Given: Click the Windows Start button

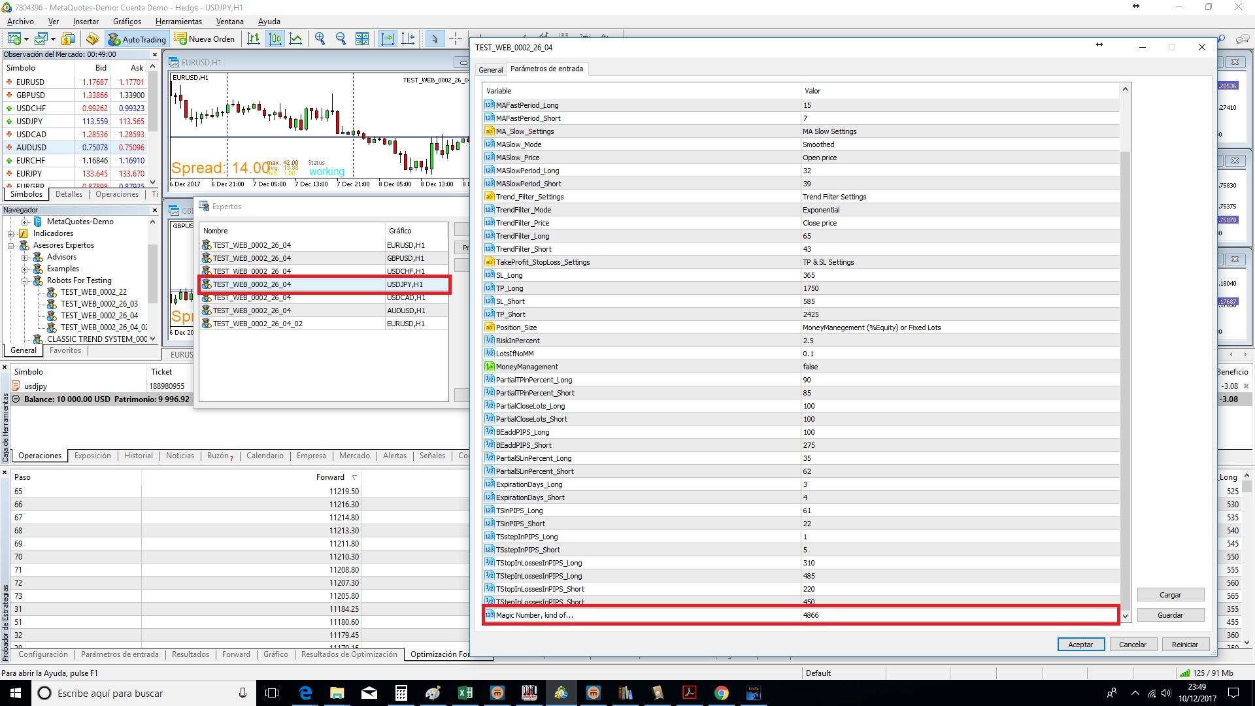Looking at the screenshot, I should click(x=16, y=693).
